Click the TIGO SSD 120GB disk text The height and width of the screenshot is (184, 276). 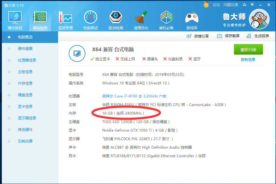coord(136,122)
